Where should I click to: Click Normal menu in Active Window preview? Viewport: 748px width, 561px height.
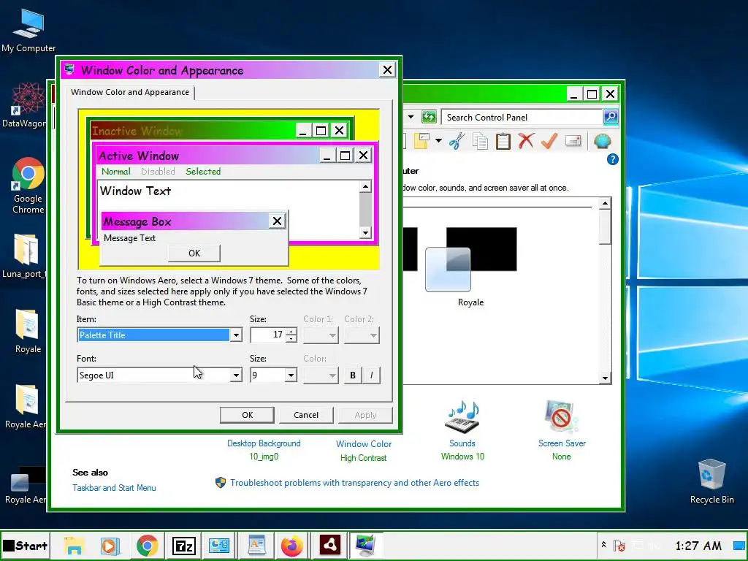click(x=115, y=171)
